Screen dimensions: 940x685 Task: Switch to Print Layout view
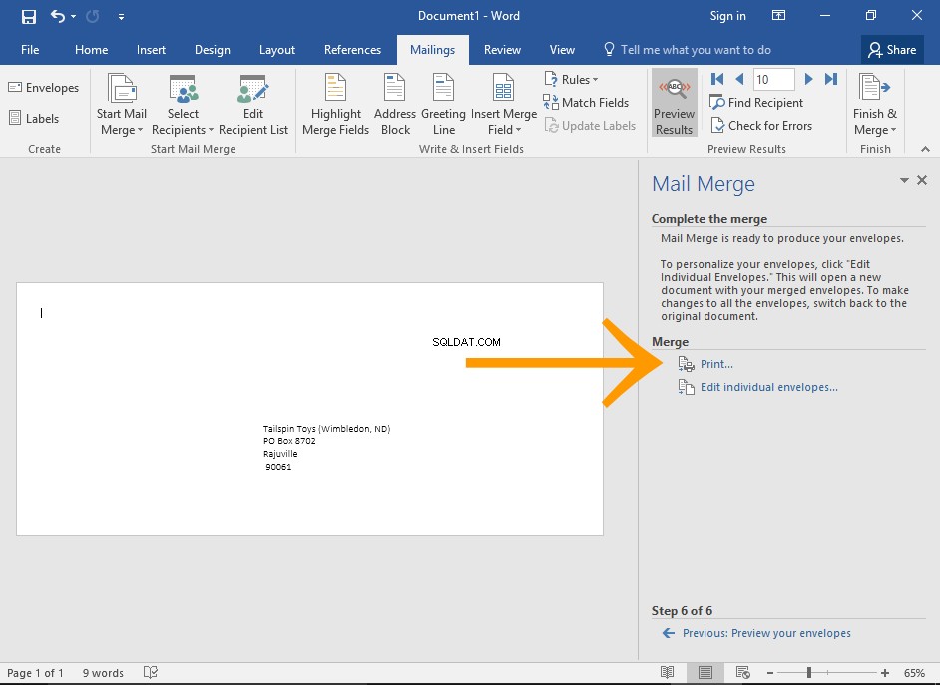tap(705, 672)
